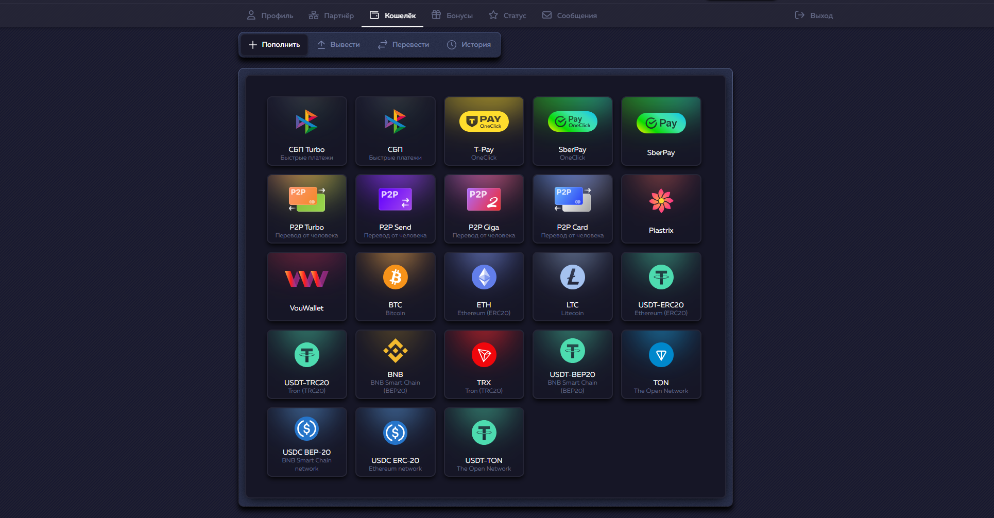Choose the Piastrix flower icon

(x=661, y=201)
